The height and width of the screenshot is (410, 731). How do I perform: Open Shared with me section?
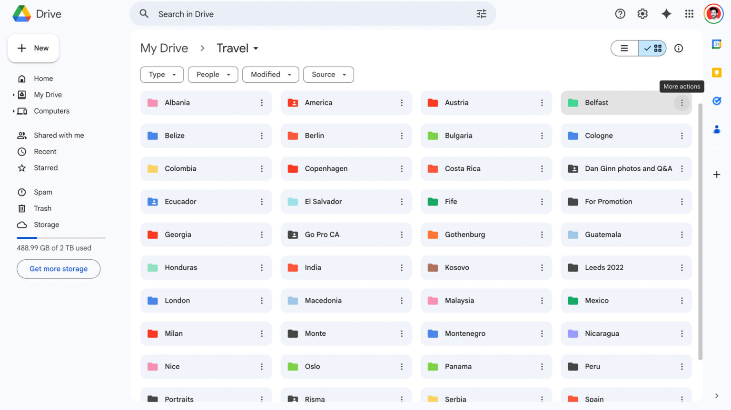click(59, 135)
